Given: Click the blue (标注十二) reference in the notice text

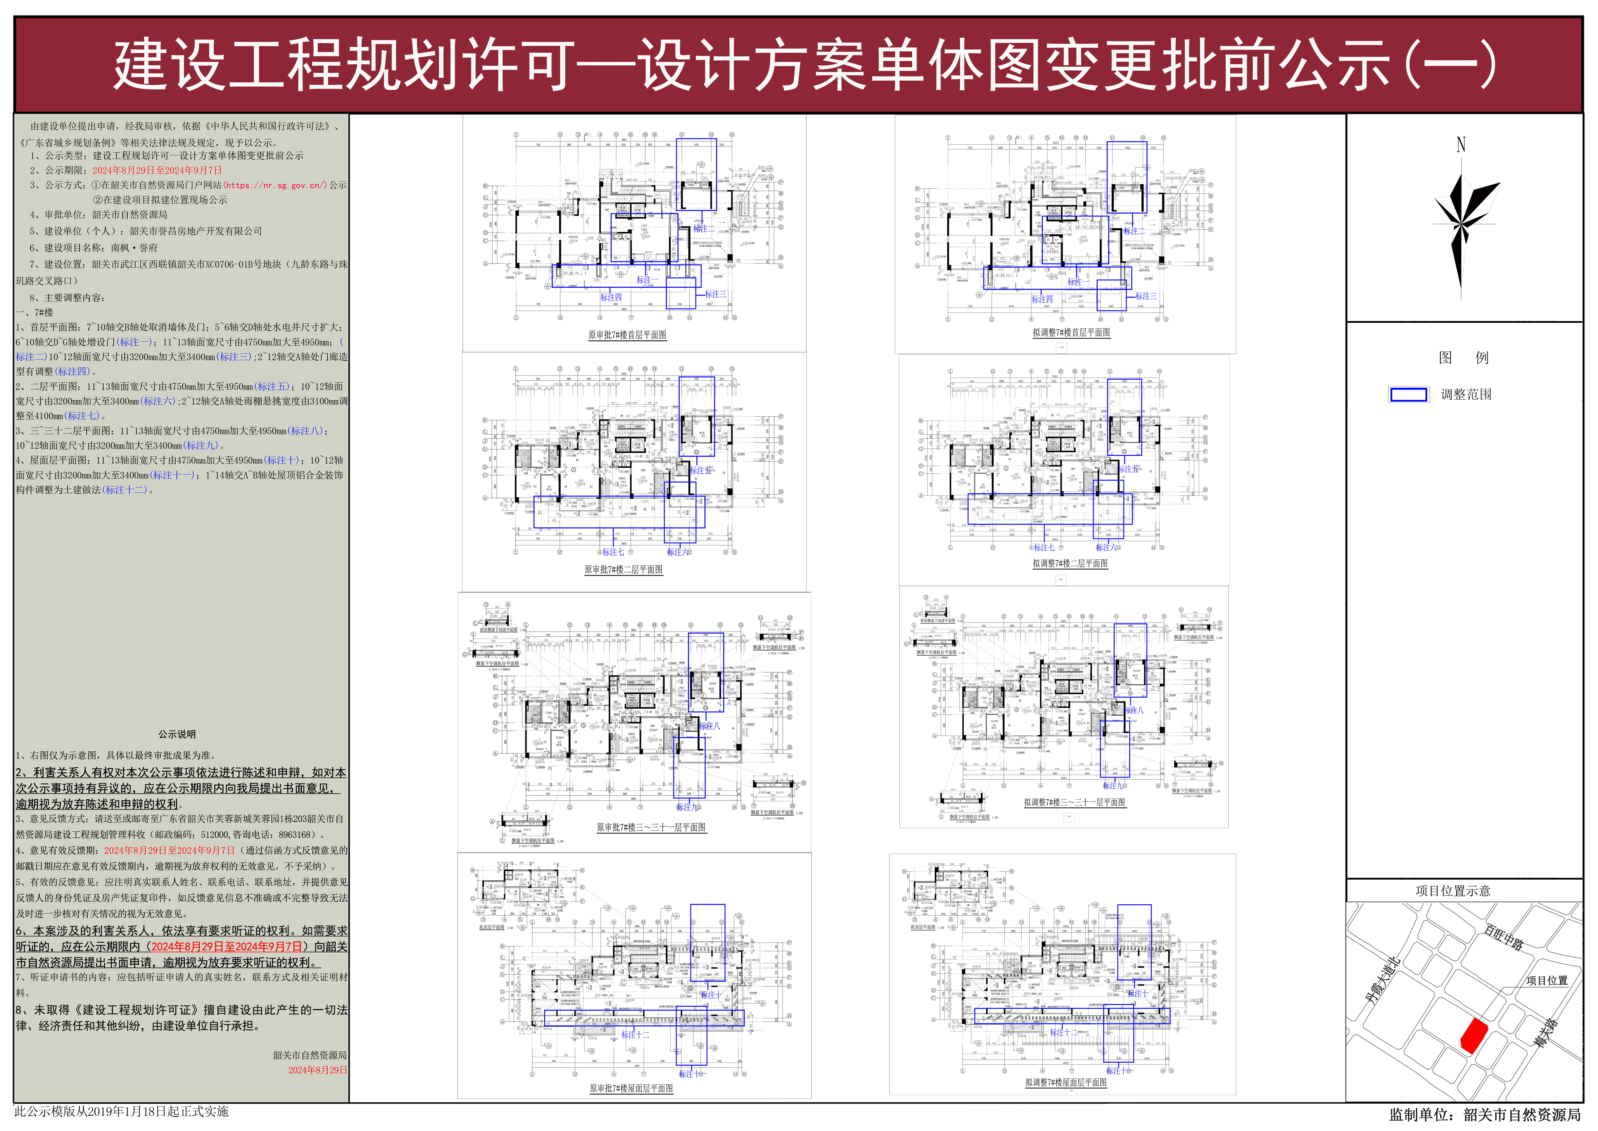Looking at the screenshot, I should (x=125, y=490).
